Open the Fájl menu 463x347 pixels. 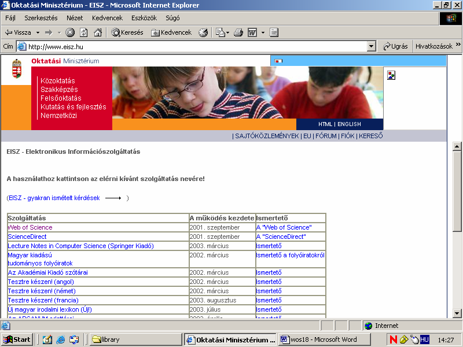(10, 18)
